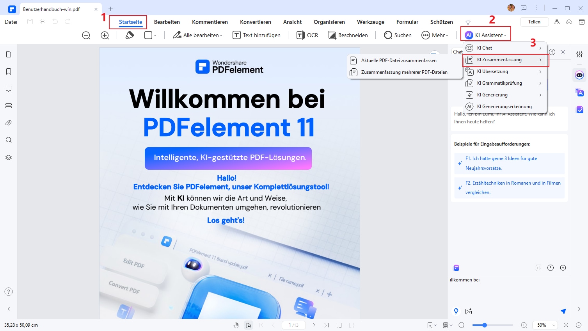Open the translate icon in right sidebar
This screenshot has height=331, width=588.
[579, 93]
